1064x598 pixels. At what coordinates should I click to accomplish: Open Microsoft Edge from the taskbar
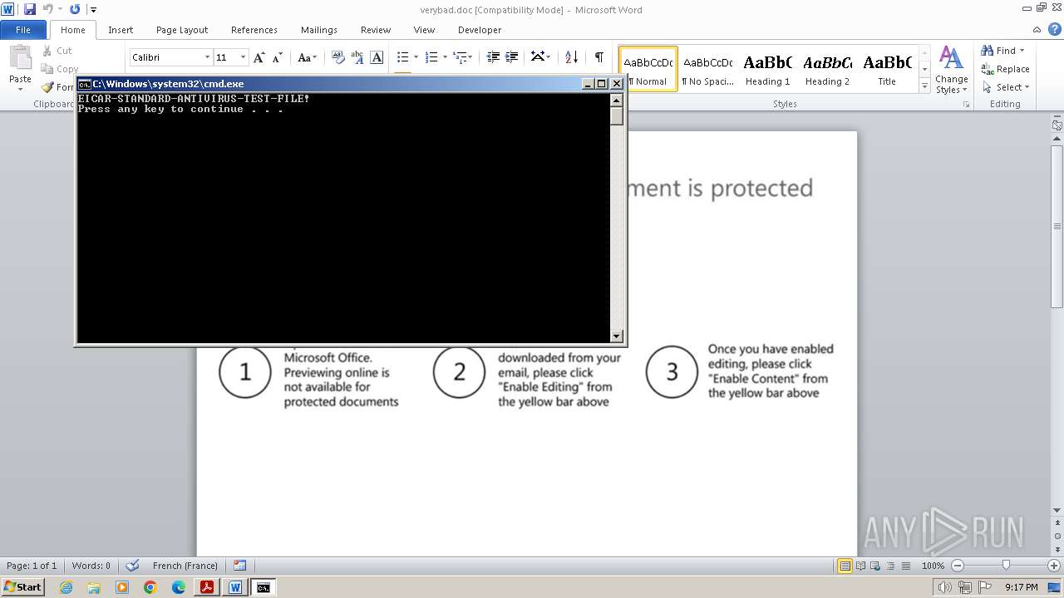pyautogui.click(x=179, y=587)
